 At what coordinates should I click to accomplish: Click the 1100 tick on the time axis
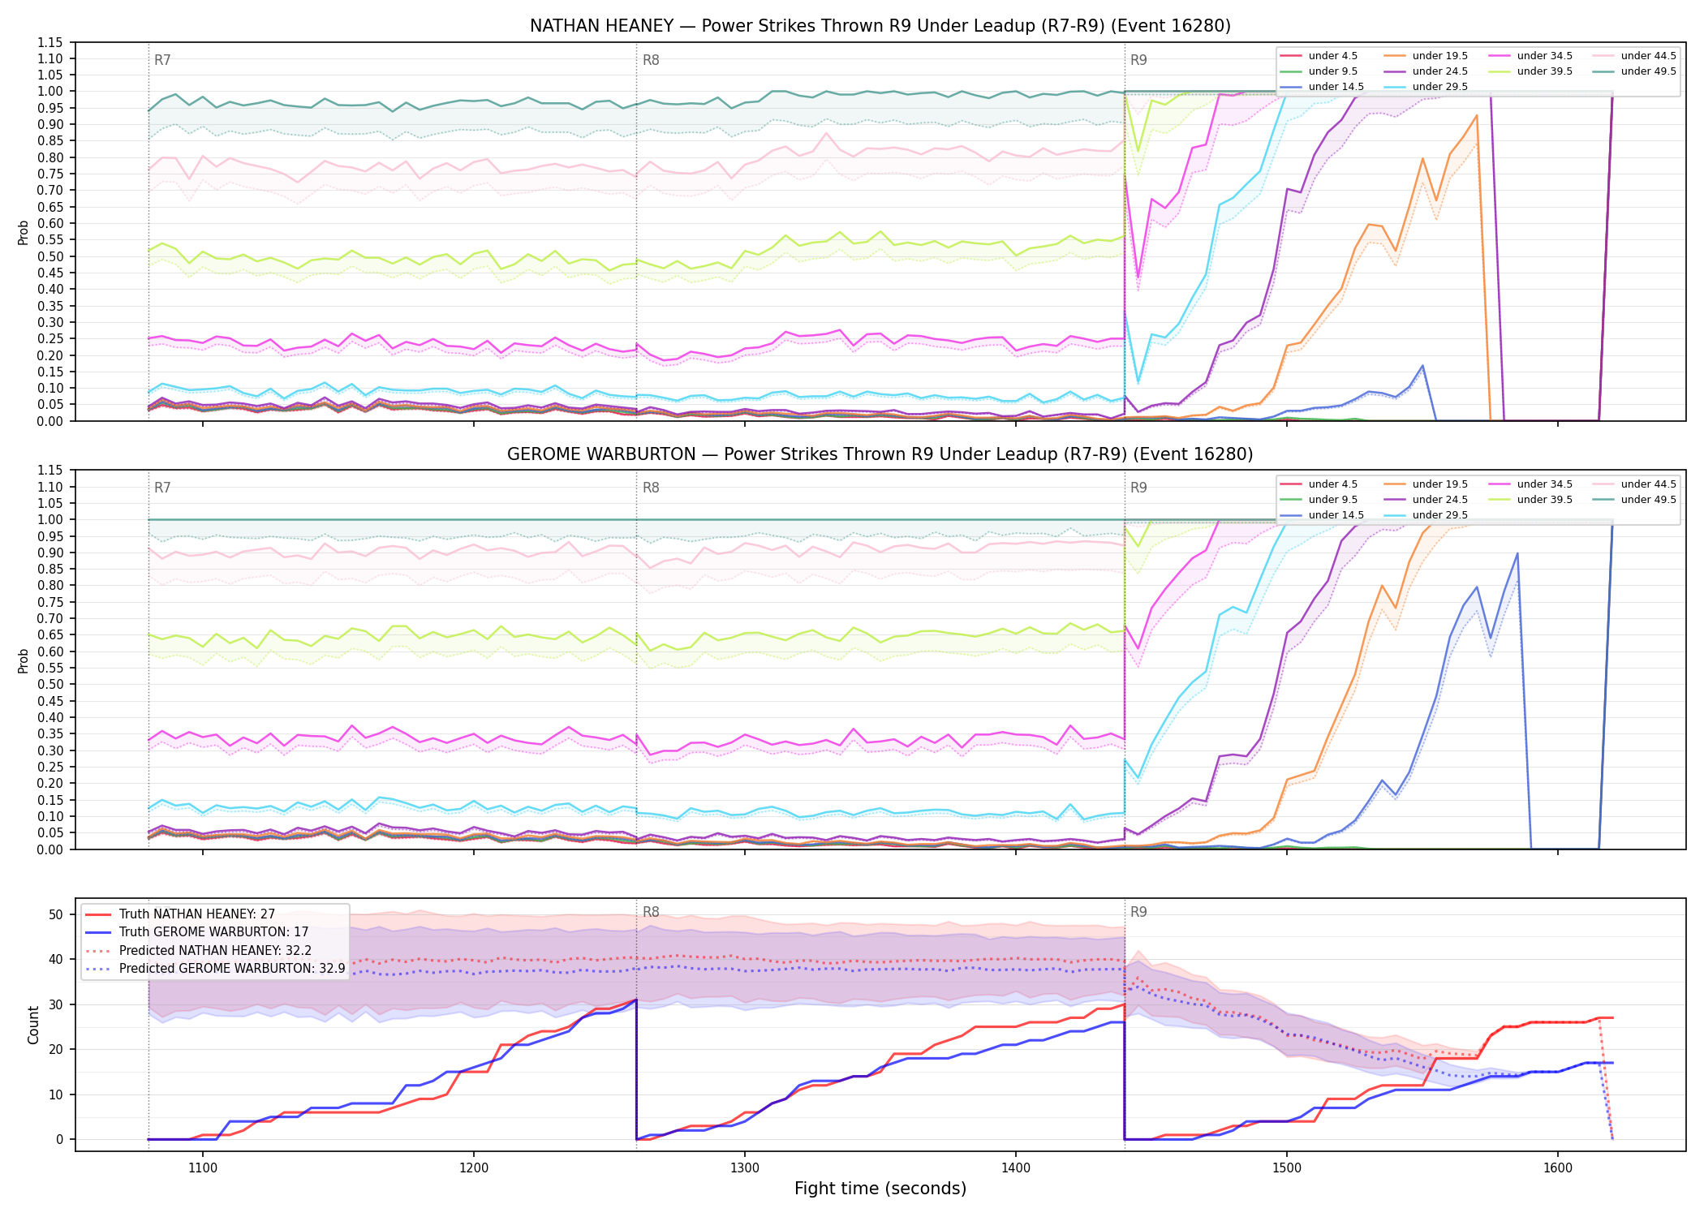203,1168
